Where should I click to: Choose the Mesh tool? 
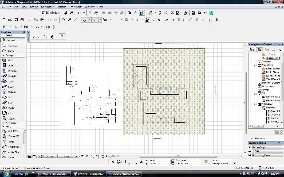pyautogui.click(x=13, y=108)
